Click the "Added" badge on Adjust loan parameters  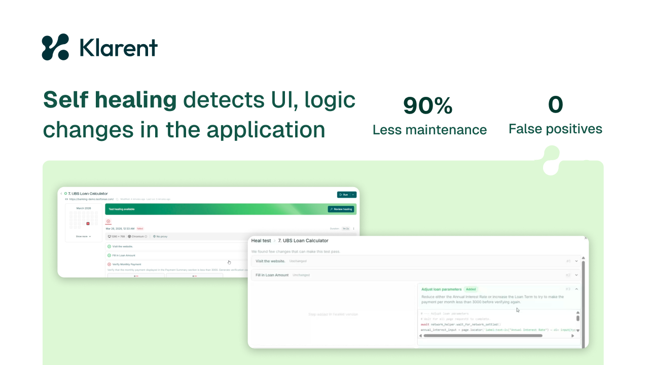click(471, 289)
